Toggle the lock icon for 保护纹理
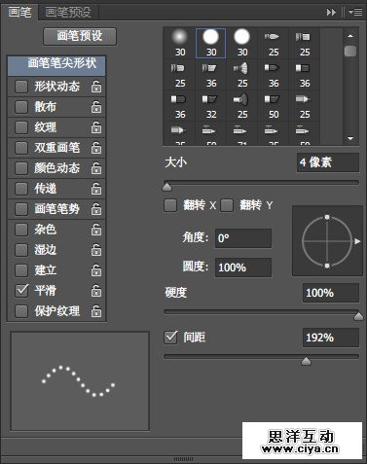 tap(96, 311)
